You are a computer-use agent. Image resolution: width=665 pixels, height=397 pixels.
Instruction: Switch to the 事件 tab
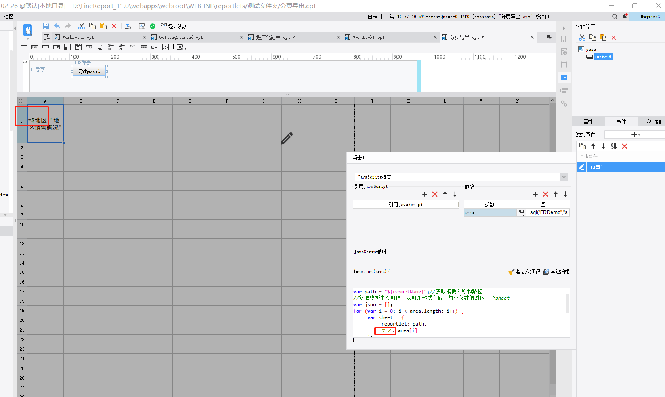(x=621, y=122)
